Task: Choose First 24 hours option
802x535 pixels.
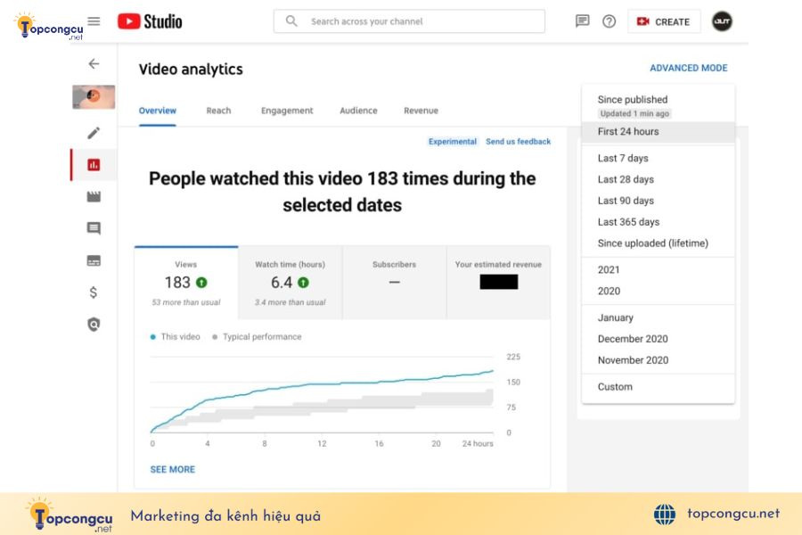Action: click(x=659, y=132)
